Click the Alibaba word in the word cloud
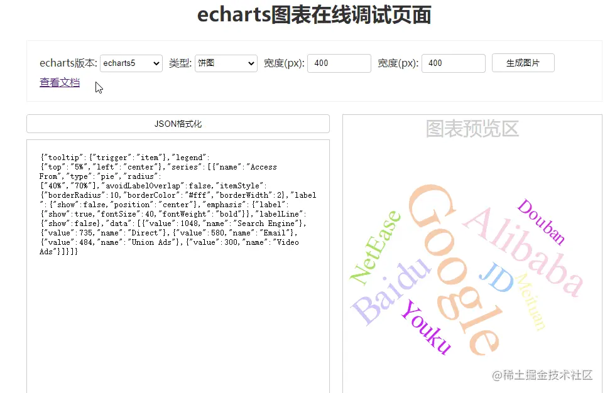This screenshot has height=393, width=605. (x=523, y=252)
